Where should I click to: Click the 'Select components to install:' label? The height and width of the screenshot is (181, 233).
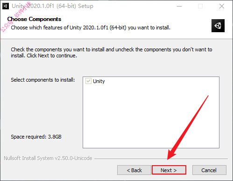coord(43,80)
